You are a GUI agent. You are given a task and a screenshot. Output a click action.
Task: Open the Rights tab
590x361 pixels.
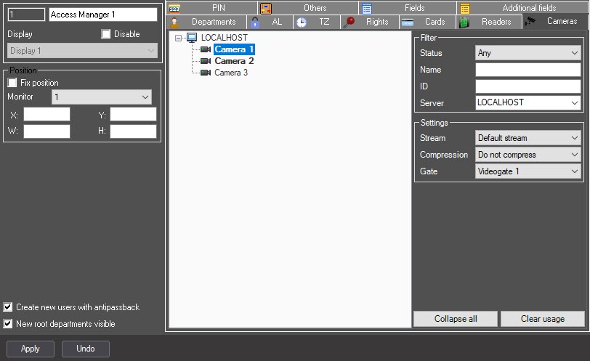tap(371, 22)
